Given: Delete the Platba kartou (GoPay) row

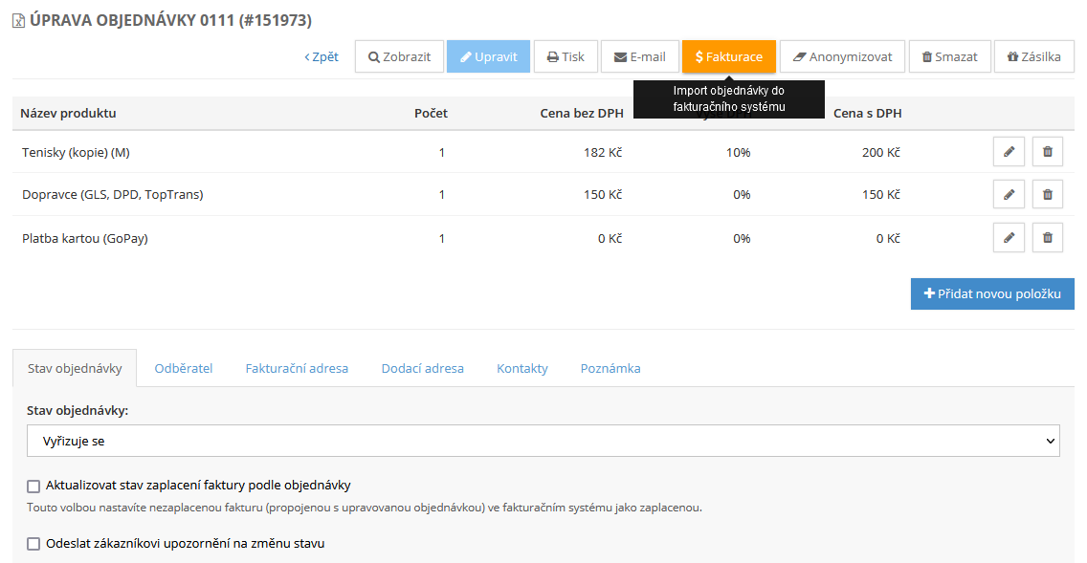Looking at the screenshot, I should tap(1047, 238).
